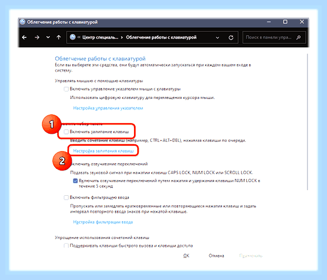Click 'Упрощение использования сочетаний клавиш' label
This screenshot has width=327, height=280.
102,237
